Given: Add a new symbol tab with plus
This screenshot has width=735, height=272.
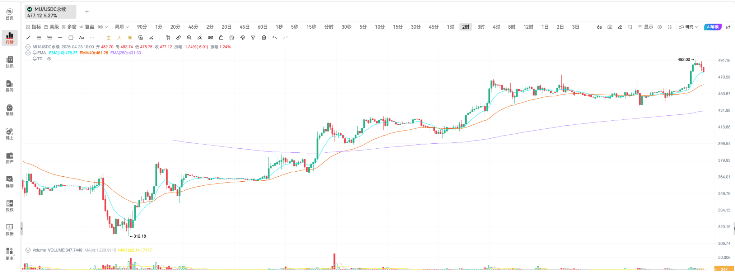Looking at the screenshot, I should 87,12.
